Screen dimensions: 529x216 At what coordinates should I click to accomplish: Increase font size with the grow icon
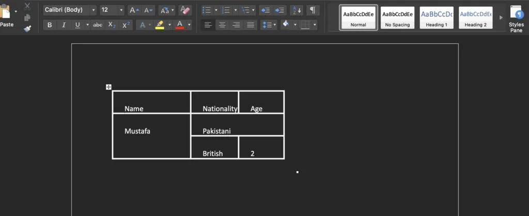pos(133,10)
